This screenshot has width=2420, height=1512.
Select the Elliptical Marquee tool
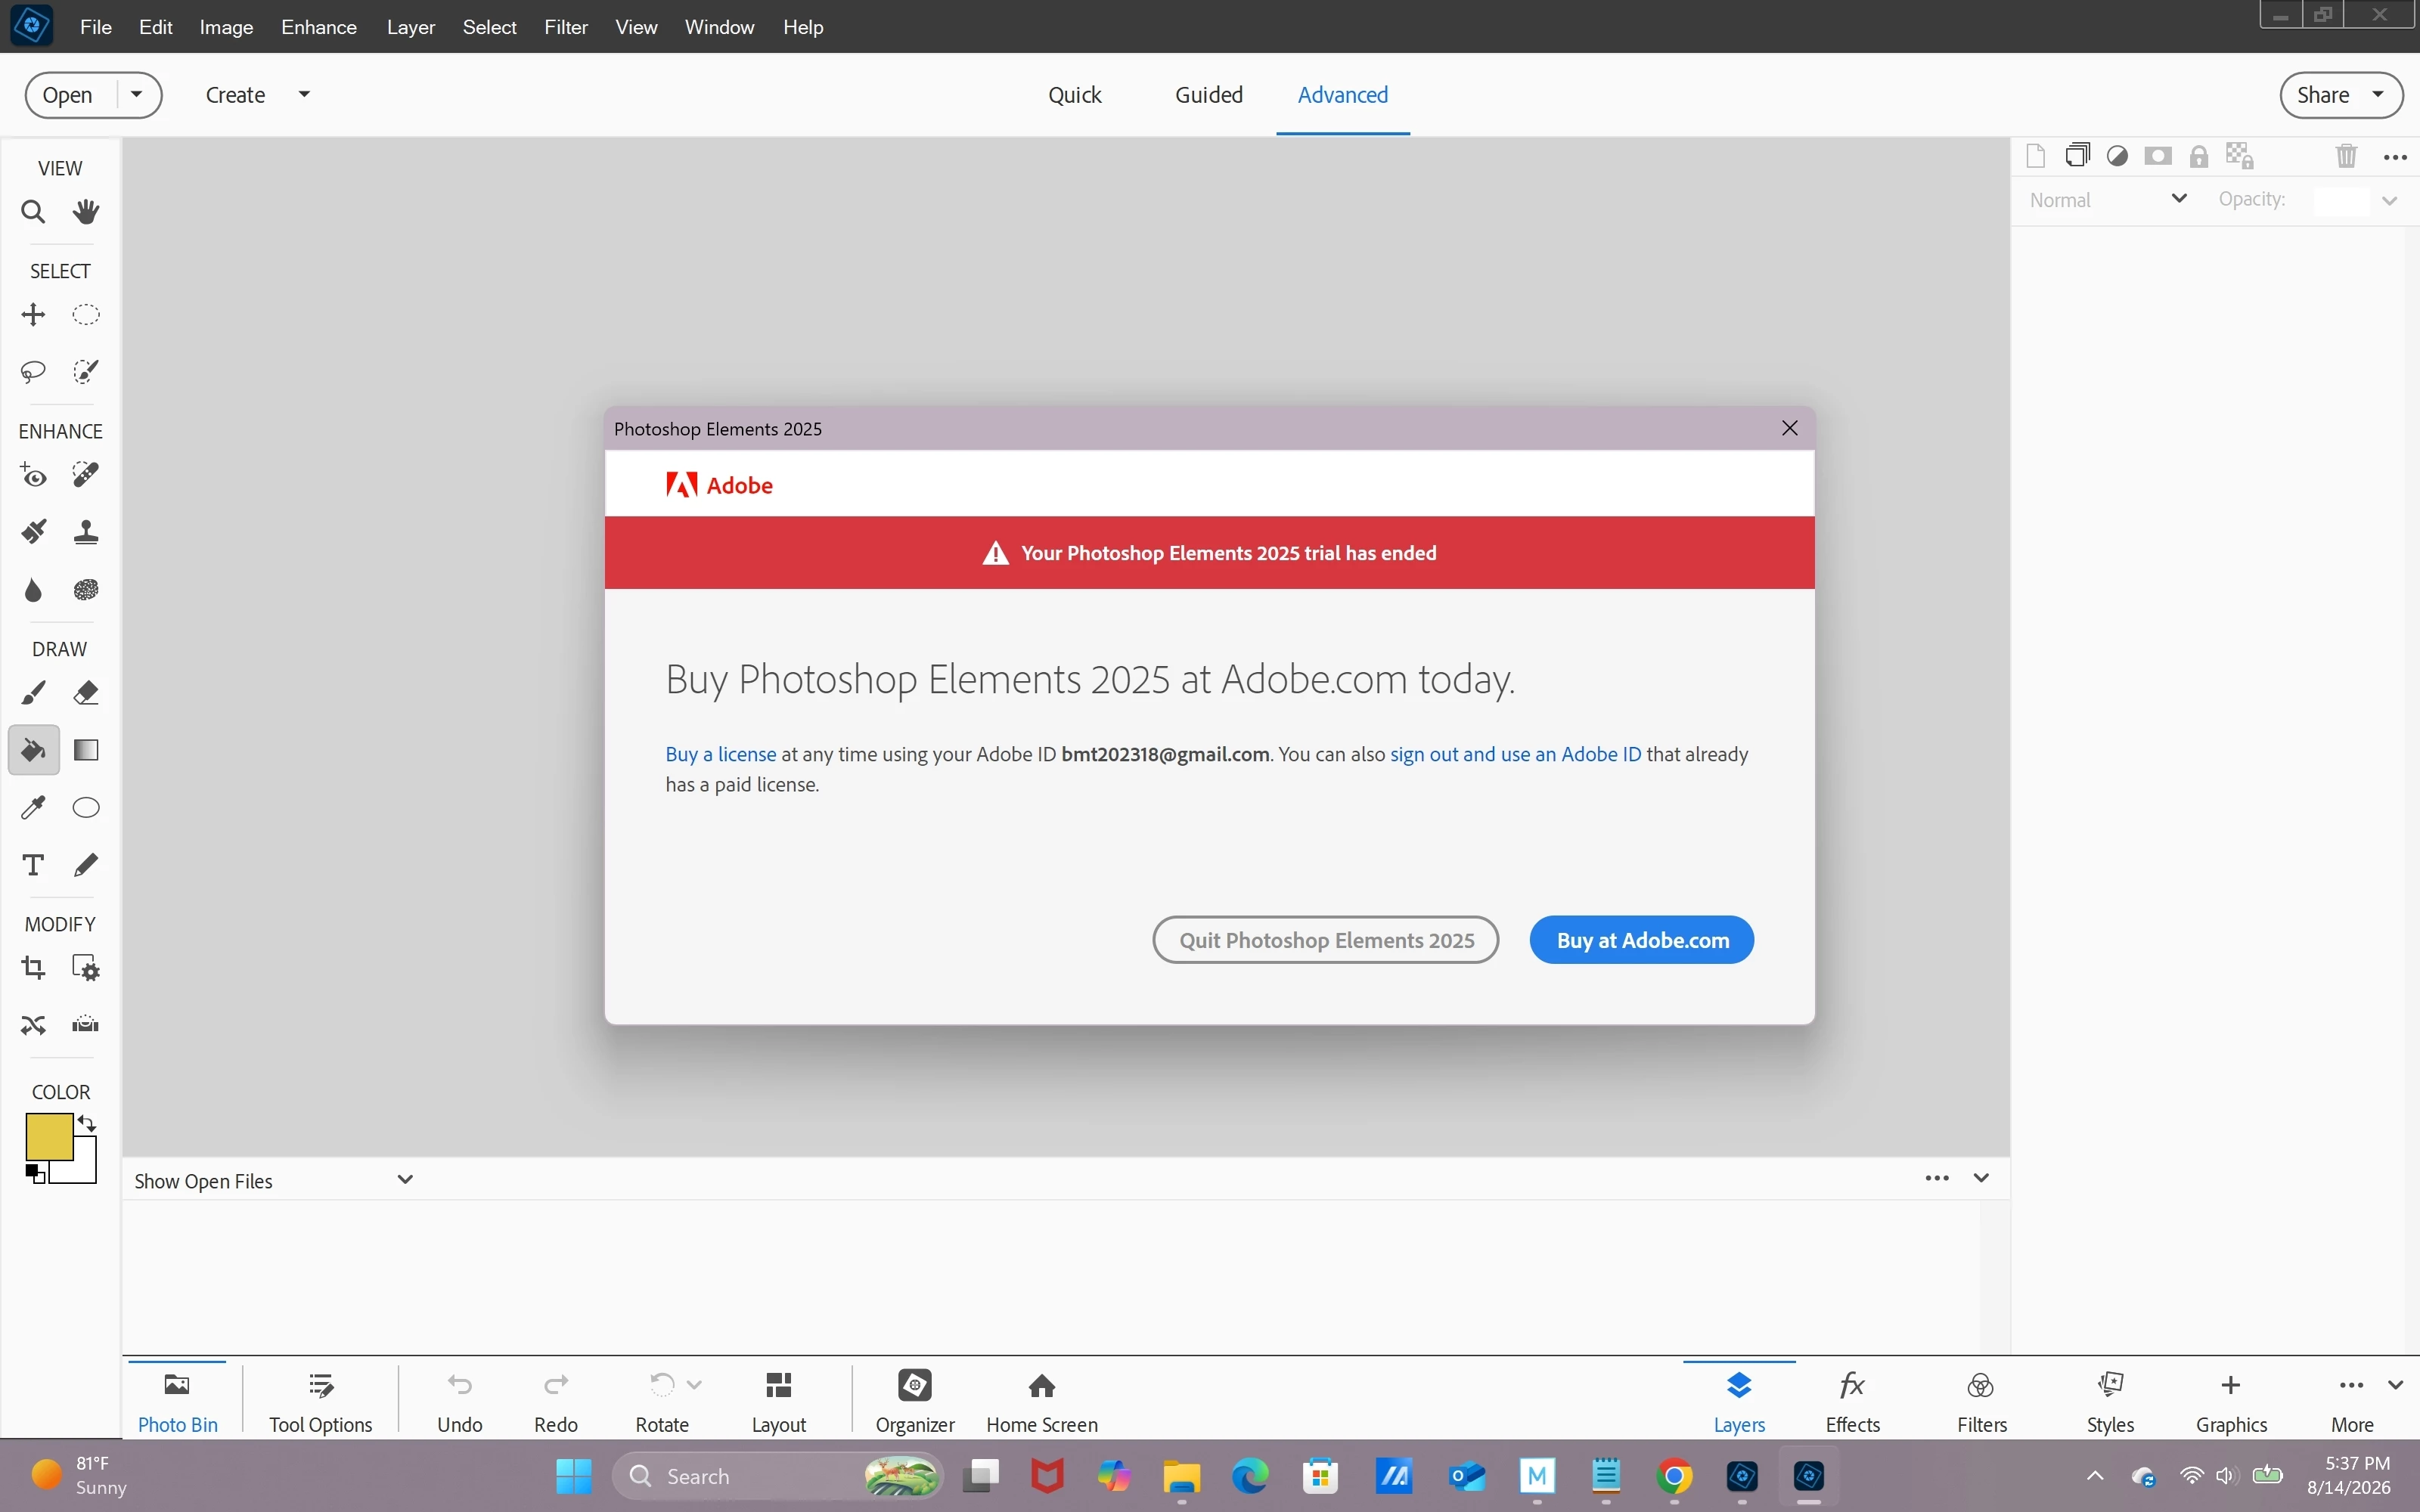click(86, 315)
